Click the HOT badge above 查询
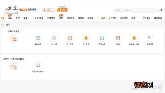165x93 pixels. pos(10,16)
